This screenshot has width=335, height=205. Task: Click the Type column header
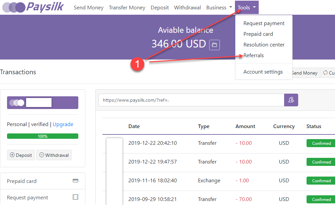pos(203,126)
